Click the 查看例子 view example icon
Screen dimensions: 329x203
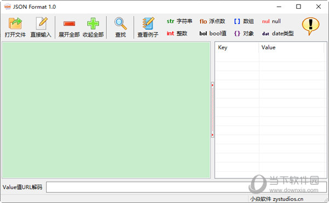coord(148,27)
